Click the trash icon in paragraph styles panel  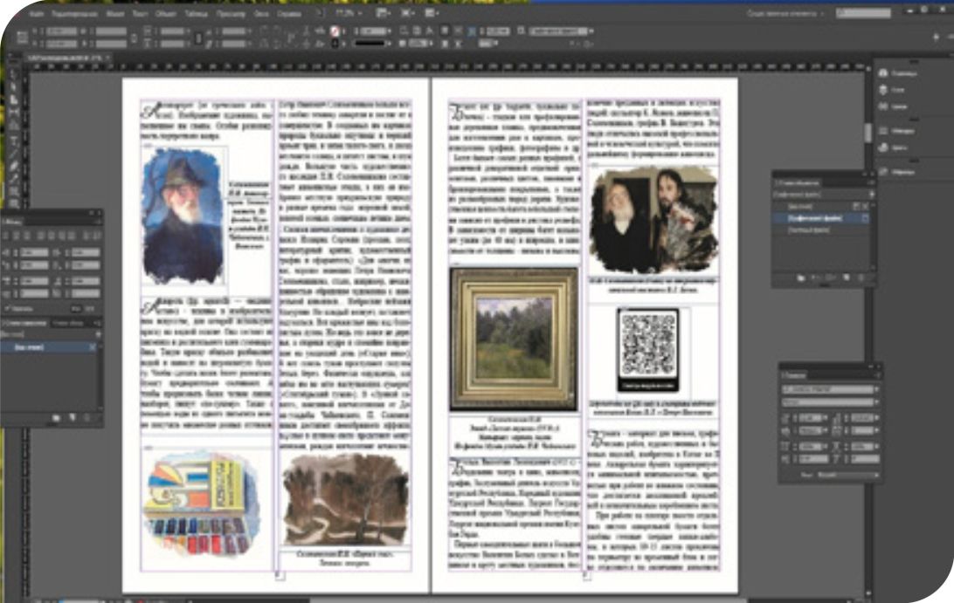tap(85, 419)
